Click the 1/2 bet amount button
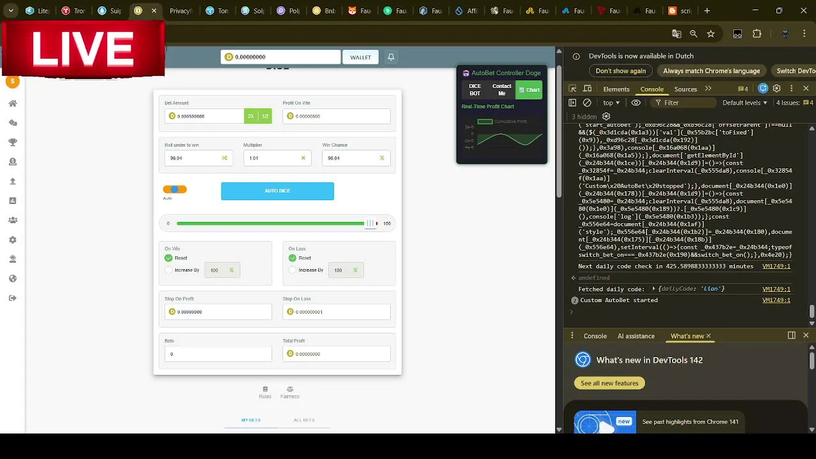This screenshot has height=459, width=816. pos(265,116)
